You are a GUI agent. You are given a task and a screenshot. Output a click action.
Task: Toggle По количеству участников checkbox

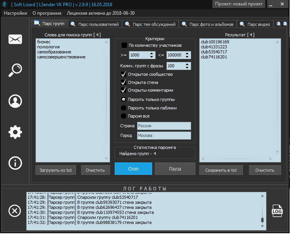click(x=124, y=45)
